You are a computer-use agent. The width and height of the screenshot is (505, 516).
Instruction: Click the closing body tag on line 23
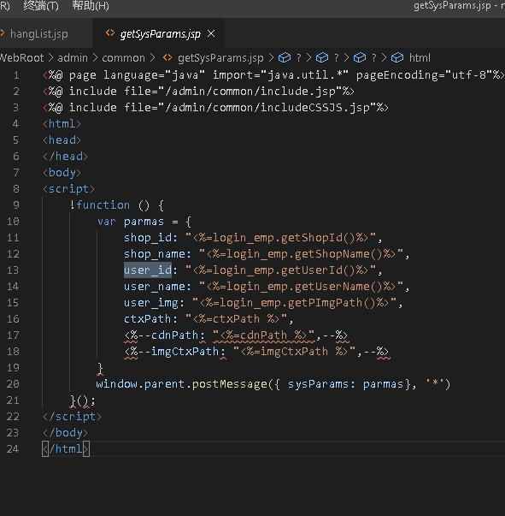(66, 433)
